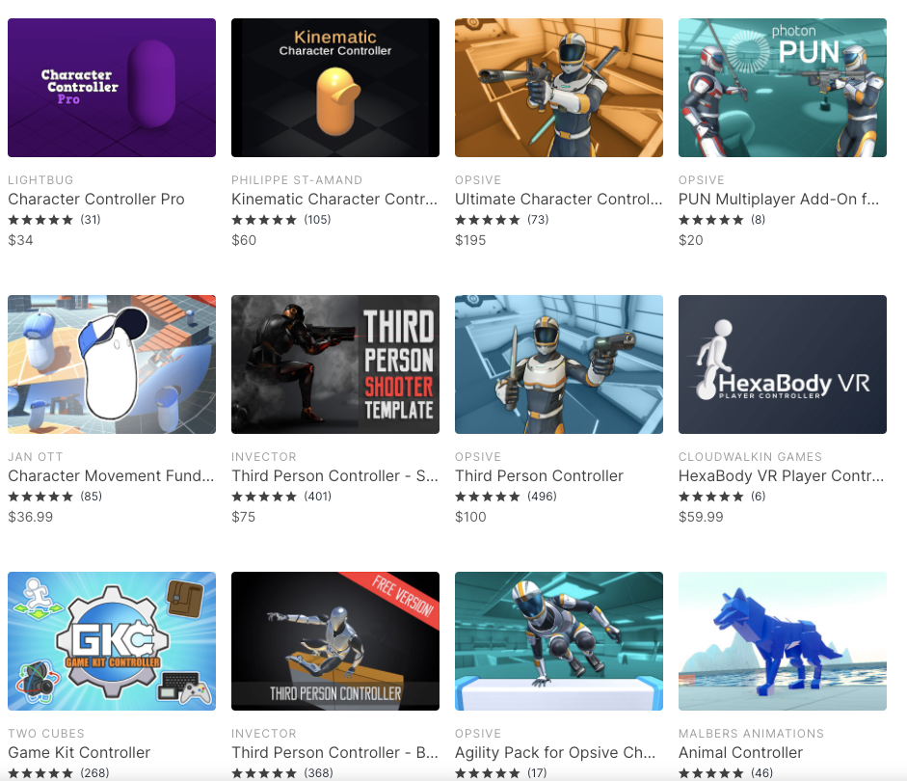The width and height of the screenshot is (907, 781).
Task: Click star rating of Character Controller Pro
Action: pyautogui.click(x=40, y=220)
